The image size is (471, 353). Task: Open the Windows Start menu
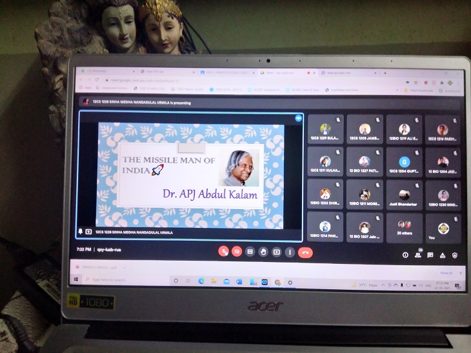coord(77,281)
